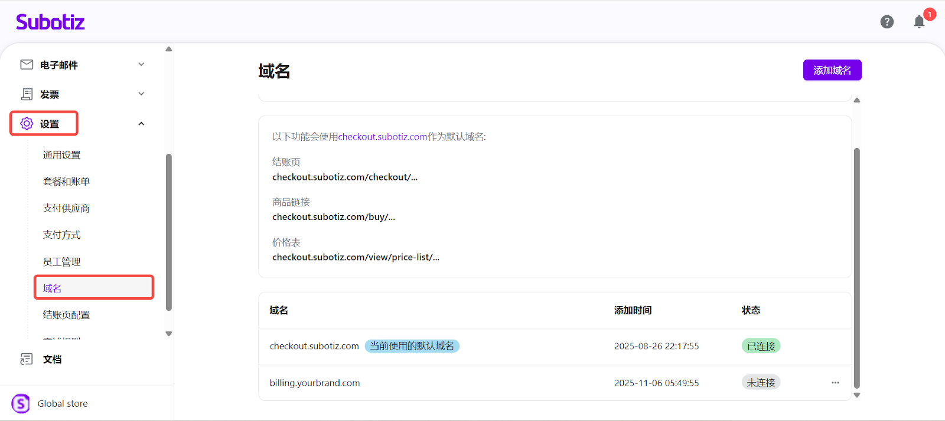Click the 电子邮件 envelope icon

[x=27, y=64]
